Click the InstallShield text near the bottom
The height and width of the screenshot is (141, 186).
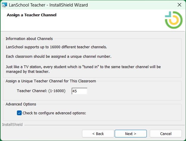pyautogui.click(x=12, y=124)
